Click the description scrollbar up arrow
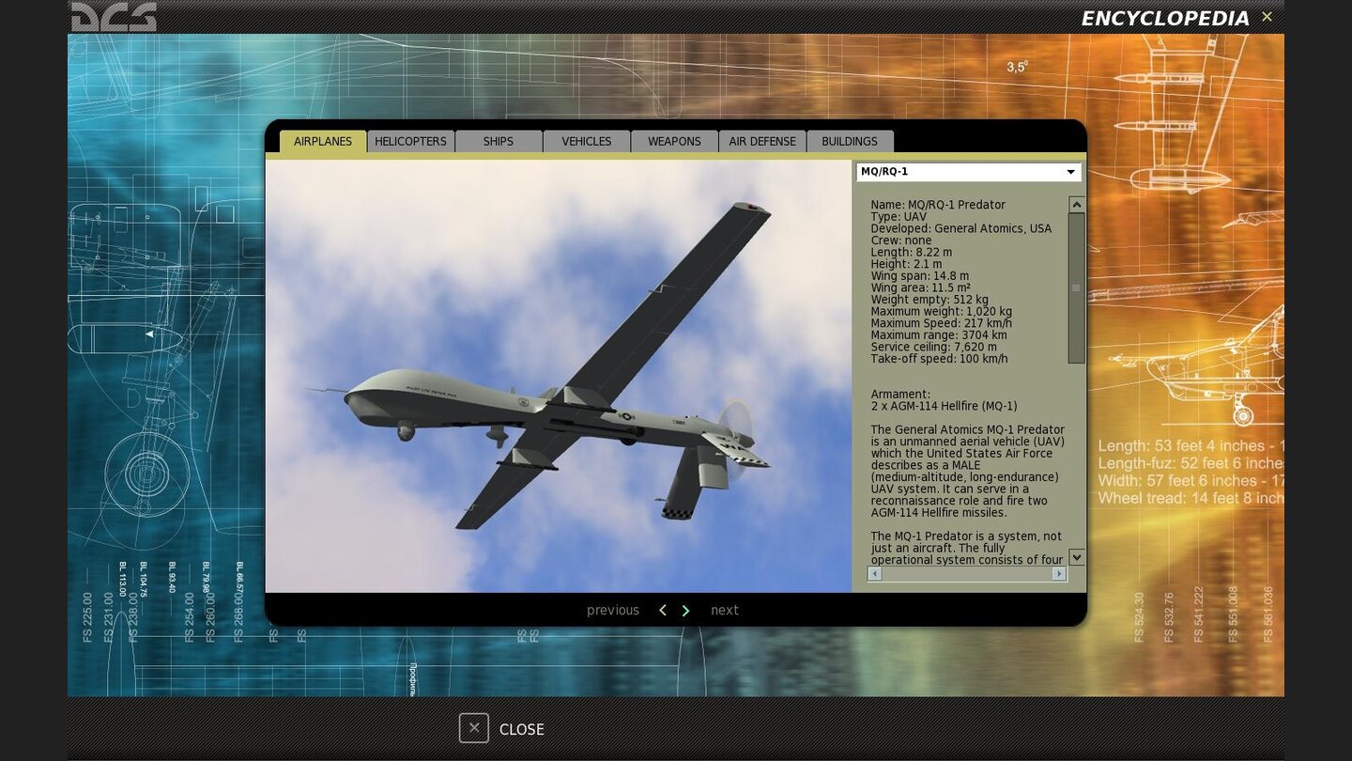Image resolution: width=1352 pixels, height=761 pixels. [1077, 204]
